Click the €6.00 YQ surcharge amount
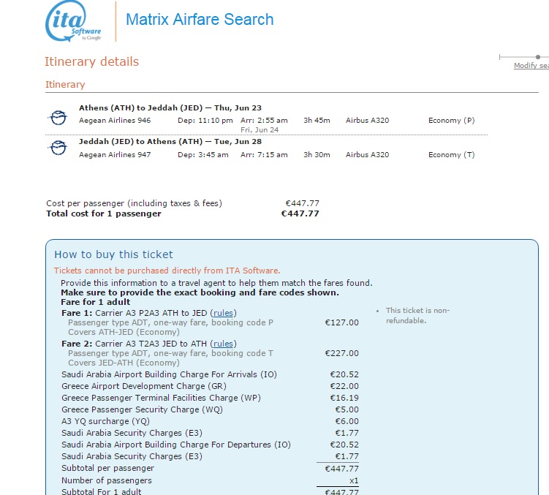 [347, 421]
